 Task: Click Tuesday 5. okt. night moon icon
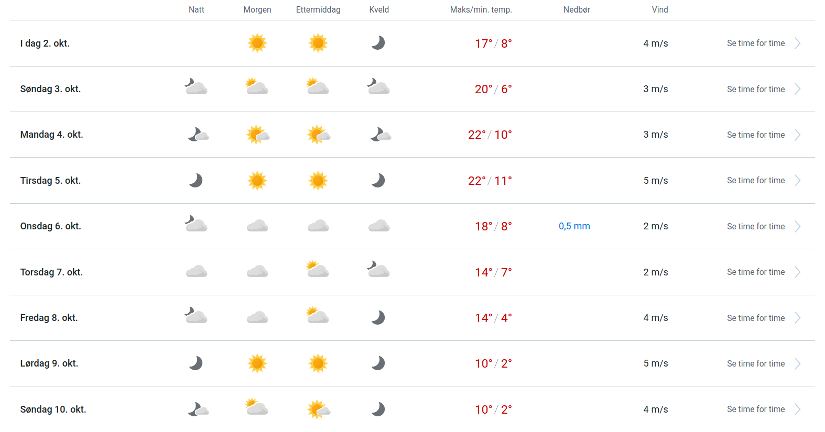196,181
